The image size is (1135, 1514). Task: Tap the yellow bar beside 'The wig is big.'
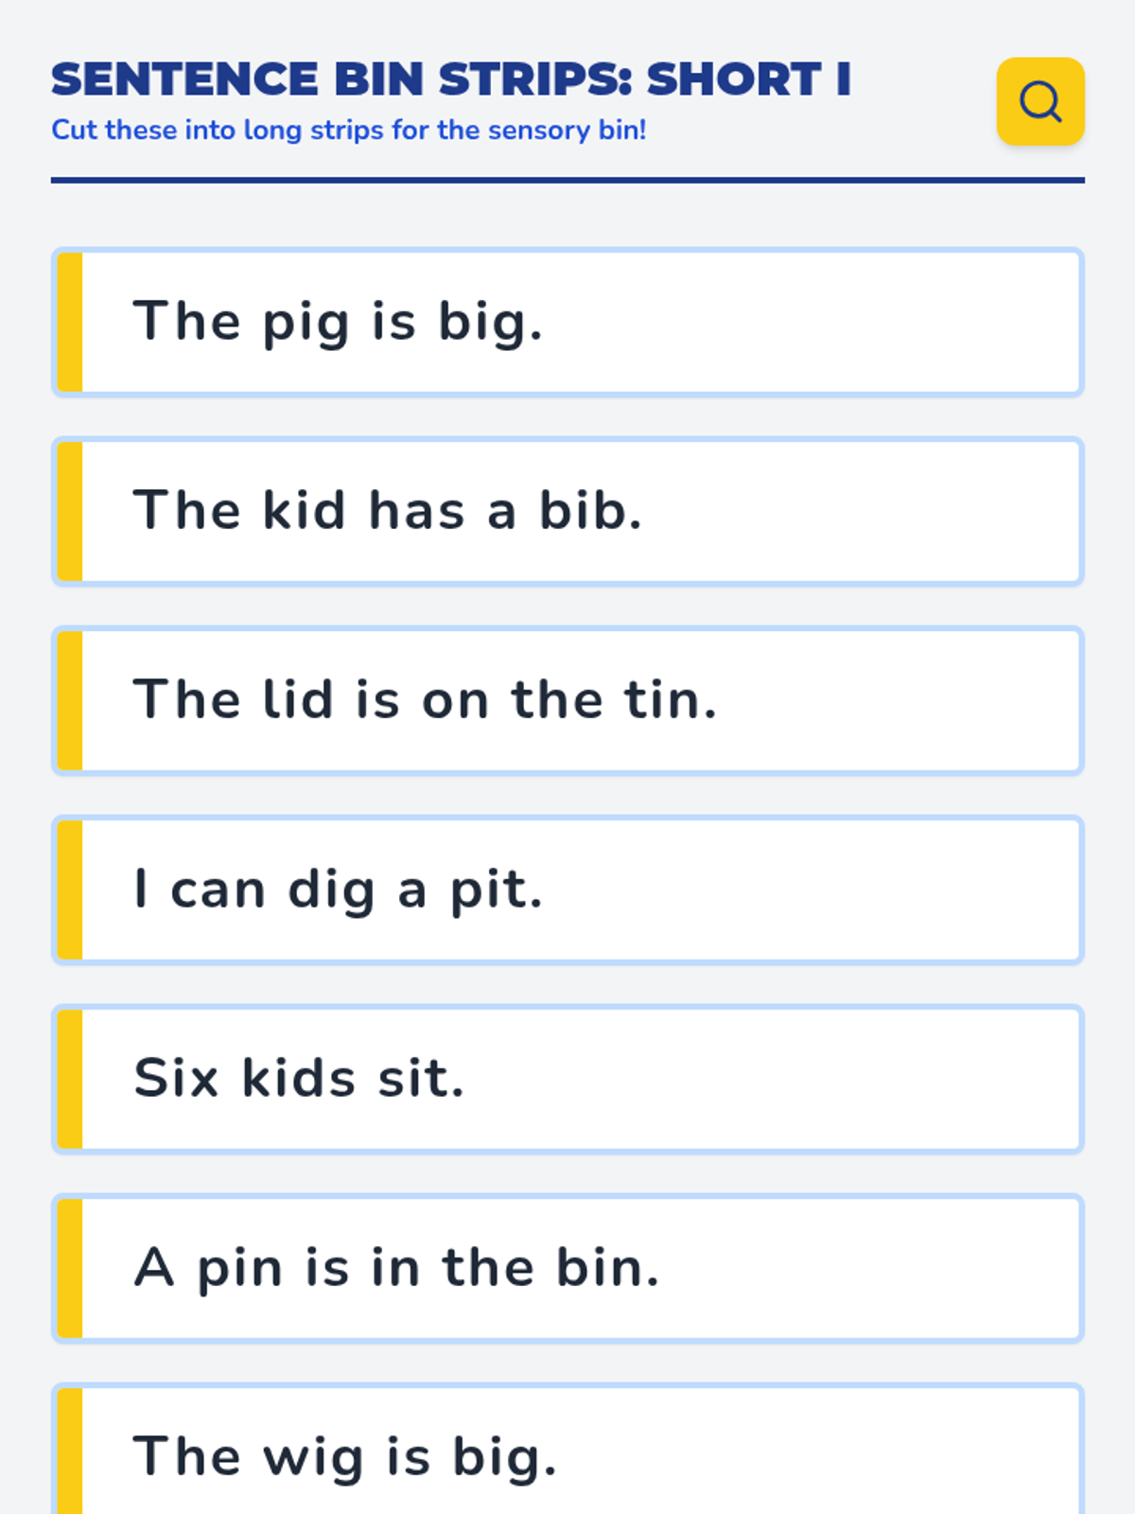[x=70, y=1452]
